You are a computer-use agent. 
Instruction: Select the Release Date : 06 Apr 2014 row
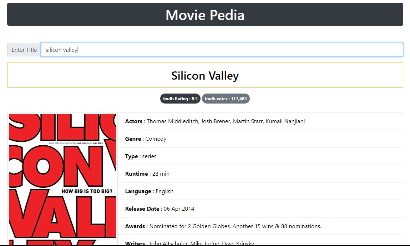260,209
